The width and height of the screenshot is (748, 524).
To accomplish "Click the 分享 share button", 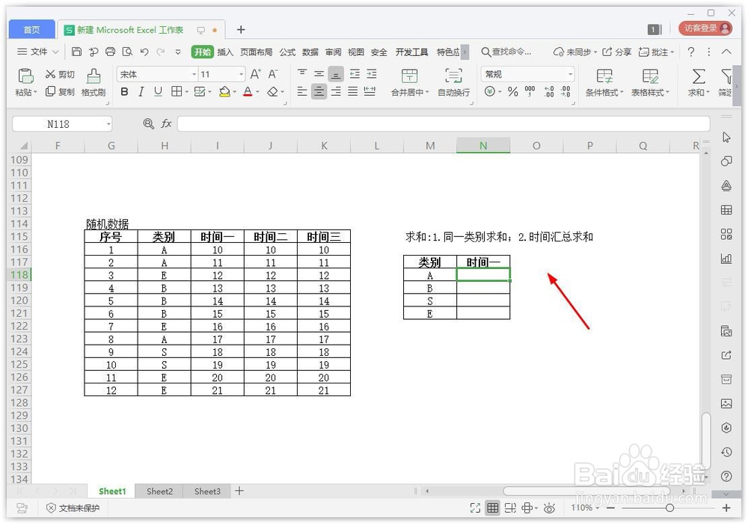I will point(617,52).
